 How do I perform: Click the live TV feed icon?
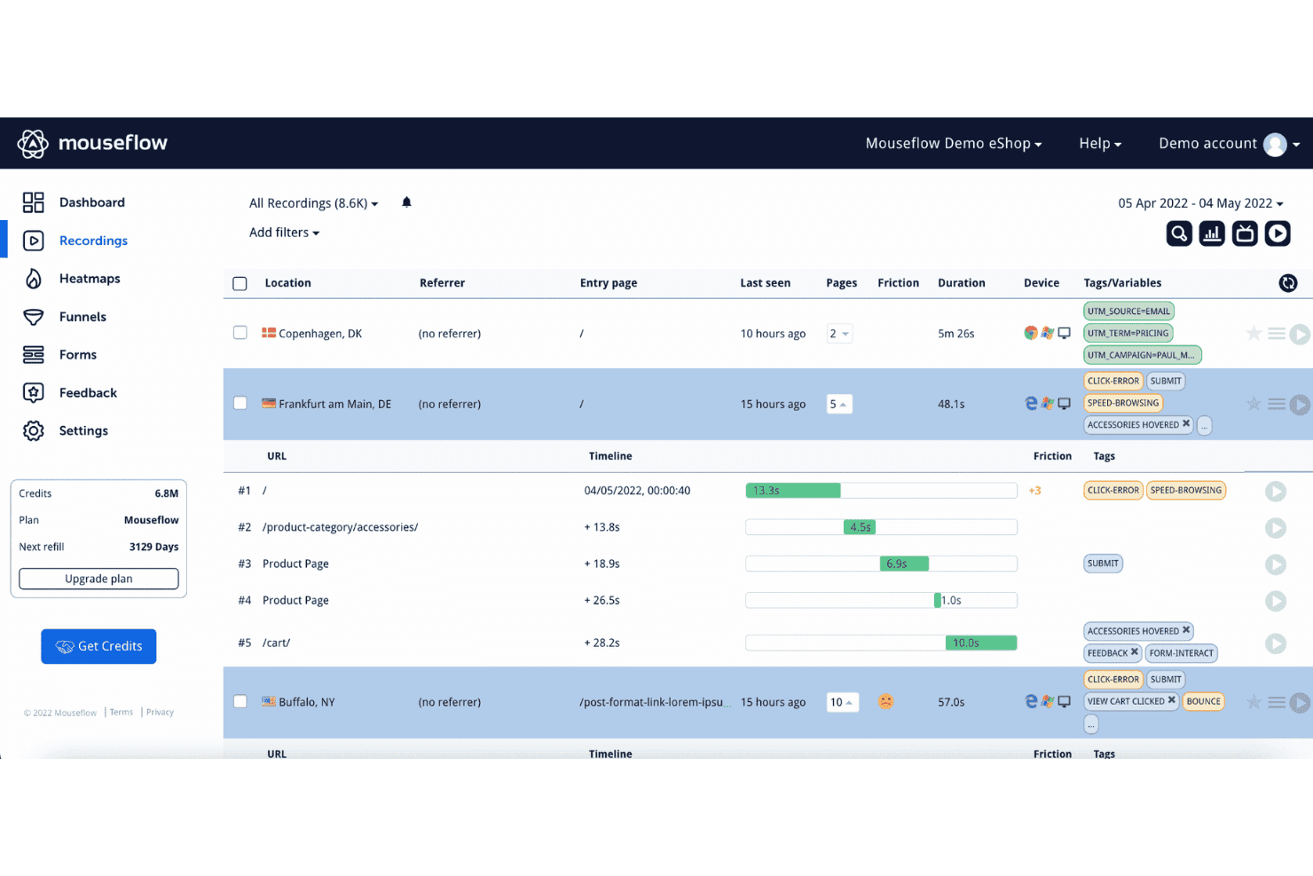(1245, 233)
